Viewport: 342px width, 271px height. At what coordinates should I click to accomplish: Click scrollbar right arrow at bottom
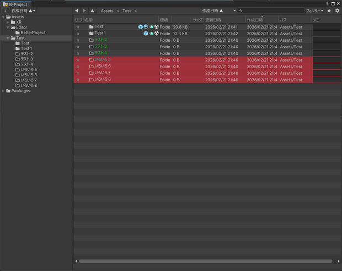339,261
